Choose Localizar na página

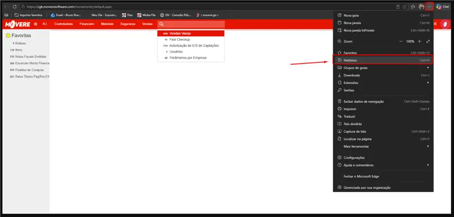coord(383,139)
